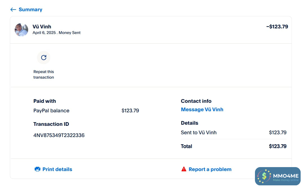The image size is (306, 189).
Task: Open the Message Vũ Vinh link
Action: [x=202, y=110]
